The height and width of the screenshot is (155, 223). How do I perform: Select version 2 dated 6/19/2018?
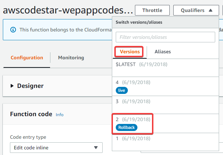pos(165,123)
